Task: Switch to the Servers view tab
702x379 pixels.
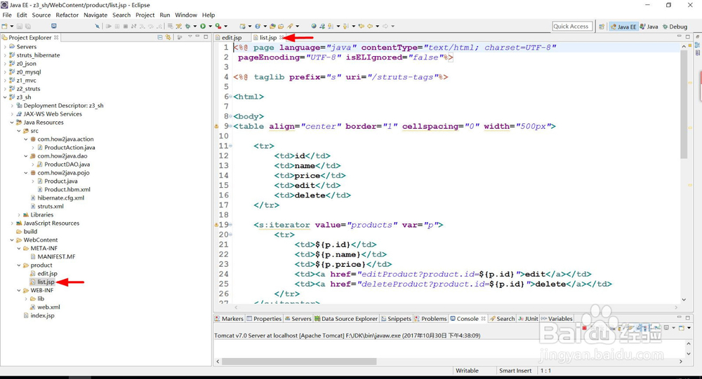Action: click(x=298, y=319)
